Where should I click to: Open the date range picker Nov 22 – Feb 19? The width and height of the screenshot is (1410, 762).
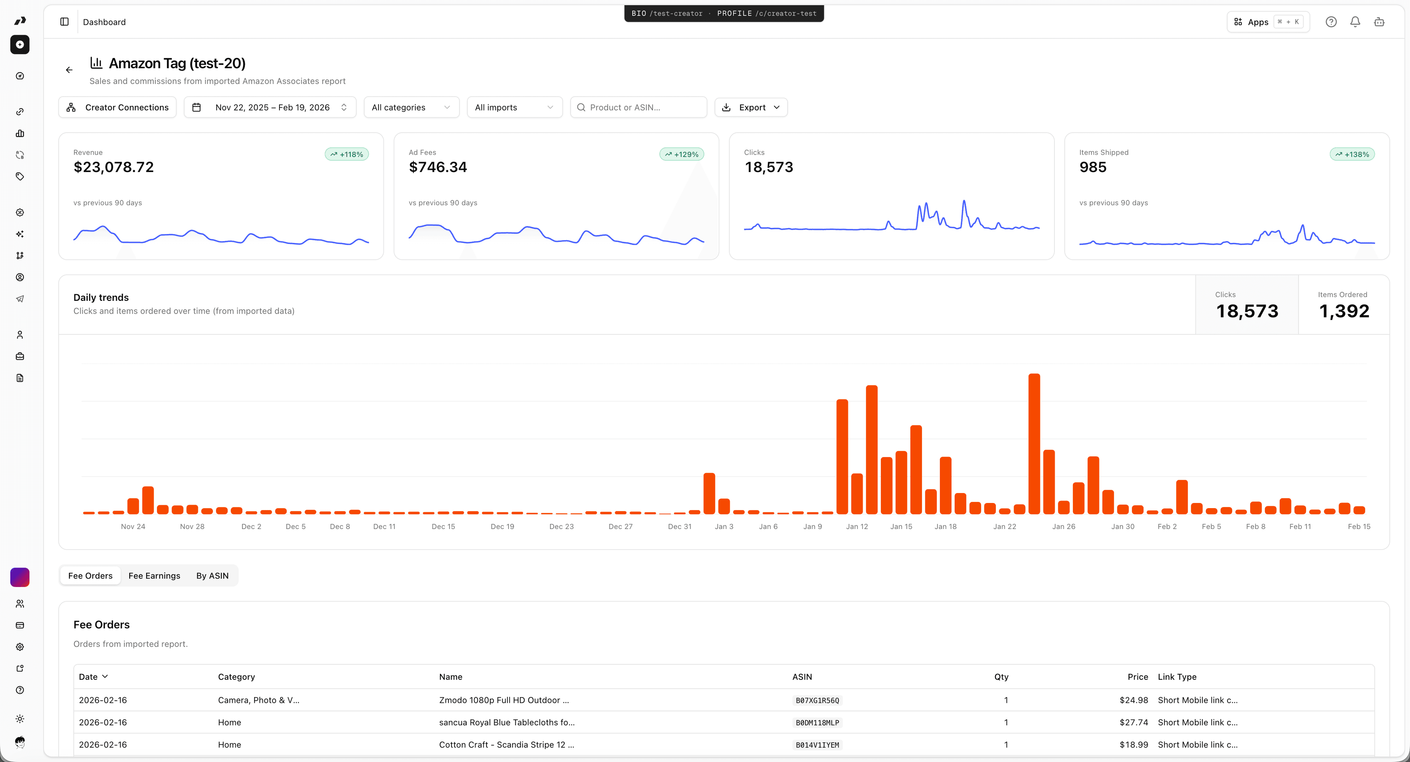(x=270, y=107)
